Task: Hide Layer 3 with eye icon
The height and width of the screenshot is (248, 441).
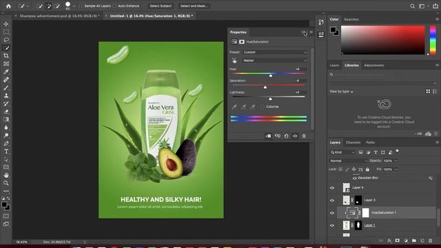Action: (x=332, y=200)
